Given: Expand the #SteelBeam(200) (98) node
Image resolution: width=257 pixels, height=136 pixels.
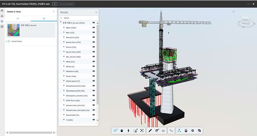Looking at the screenshot, I should (x=64, y=90).
